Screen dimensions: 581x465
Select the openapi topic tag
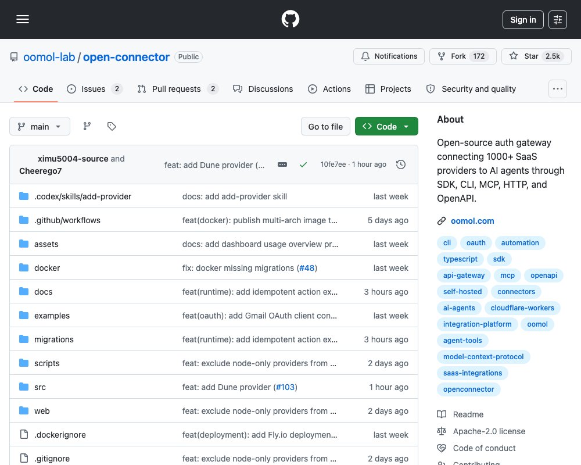click(x=544, y=276)
